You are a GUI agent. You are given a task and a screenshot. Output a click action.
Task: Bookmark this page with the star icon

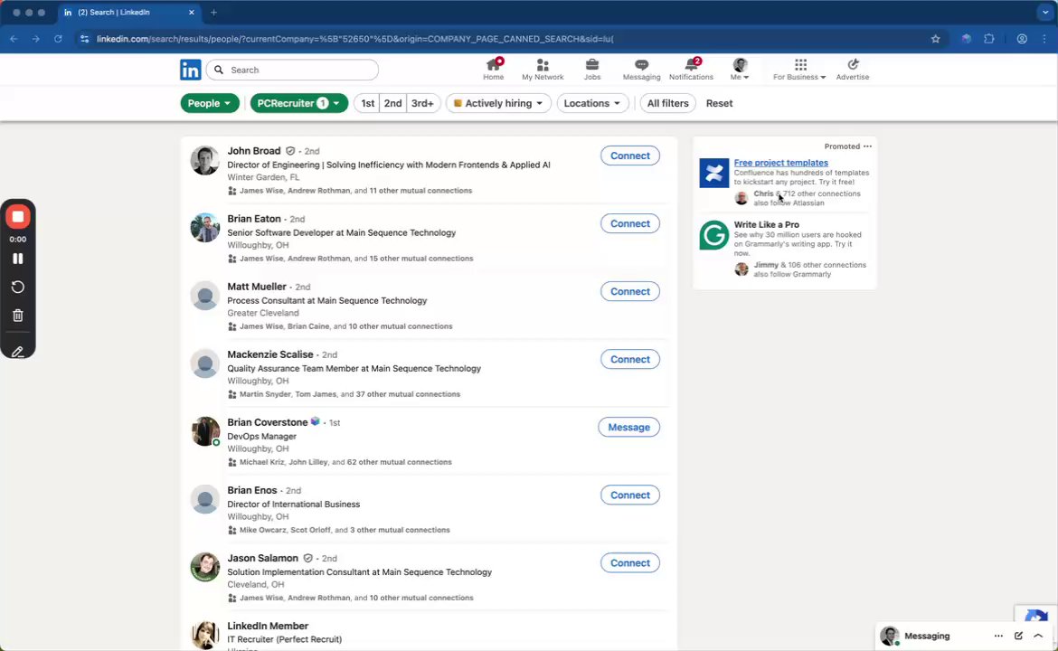(935, 39)
